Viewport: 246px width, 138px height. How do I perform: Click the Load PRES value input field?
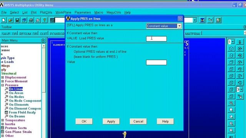tap(156, 39)
